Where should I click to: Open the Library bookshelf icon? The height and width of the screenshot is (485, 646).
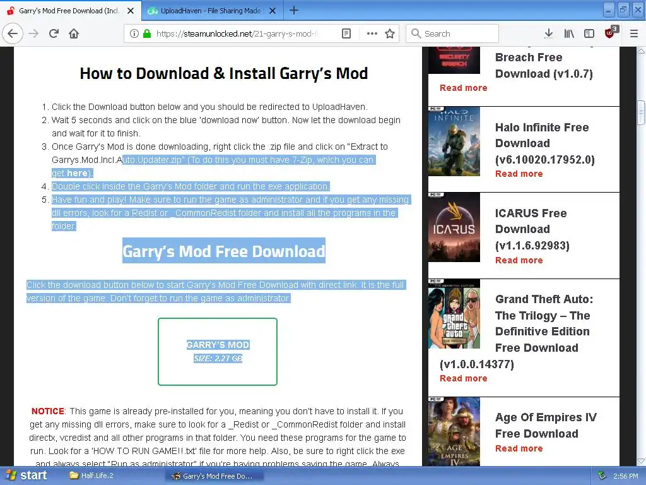569,33
